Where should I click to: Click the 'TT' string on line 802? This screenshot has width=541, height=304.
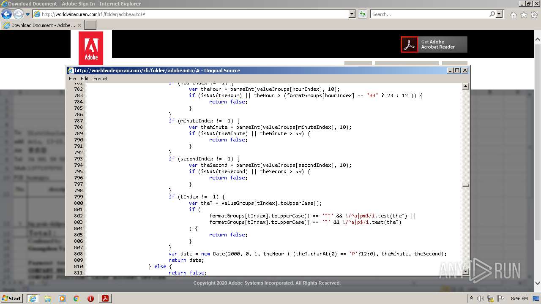coord(328,216)
